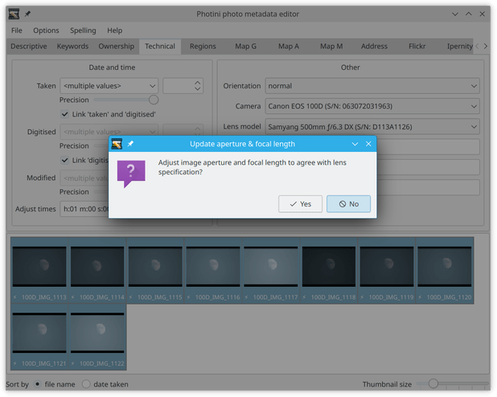497x397 pixels.
Task: Click the Taken time spin box
Action: 183,86
